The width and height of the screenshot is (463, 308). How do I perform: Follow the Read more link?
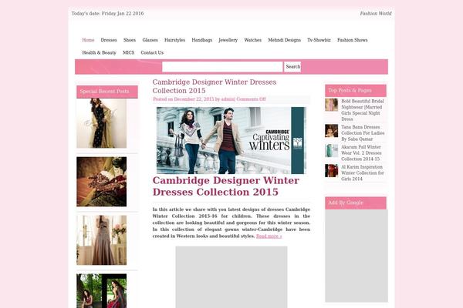click(269, 236)
